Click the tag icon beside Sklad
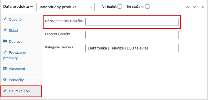This screenshot has width=208, height=100. [5, 30]
